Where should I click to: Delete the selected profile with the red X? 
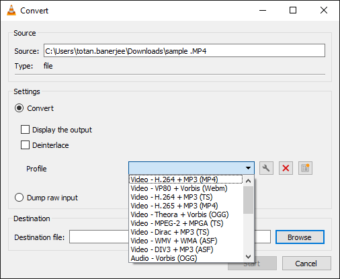(x=286, y=168)
